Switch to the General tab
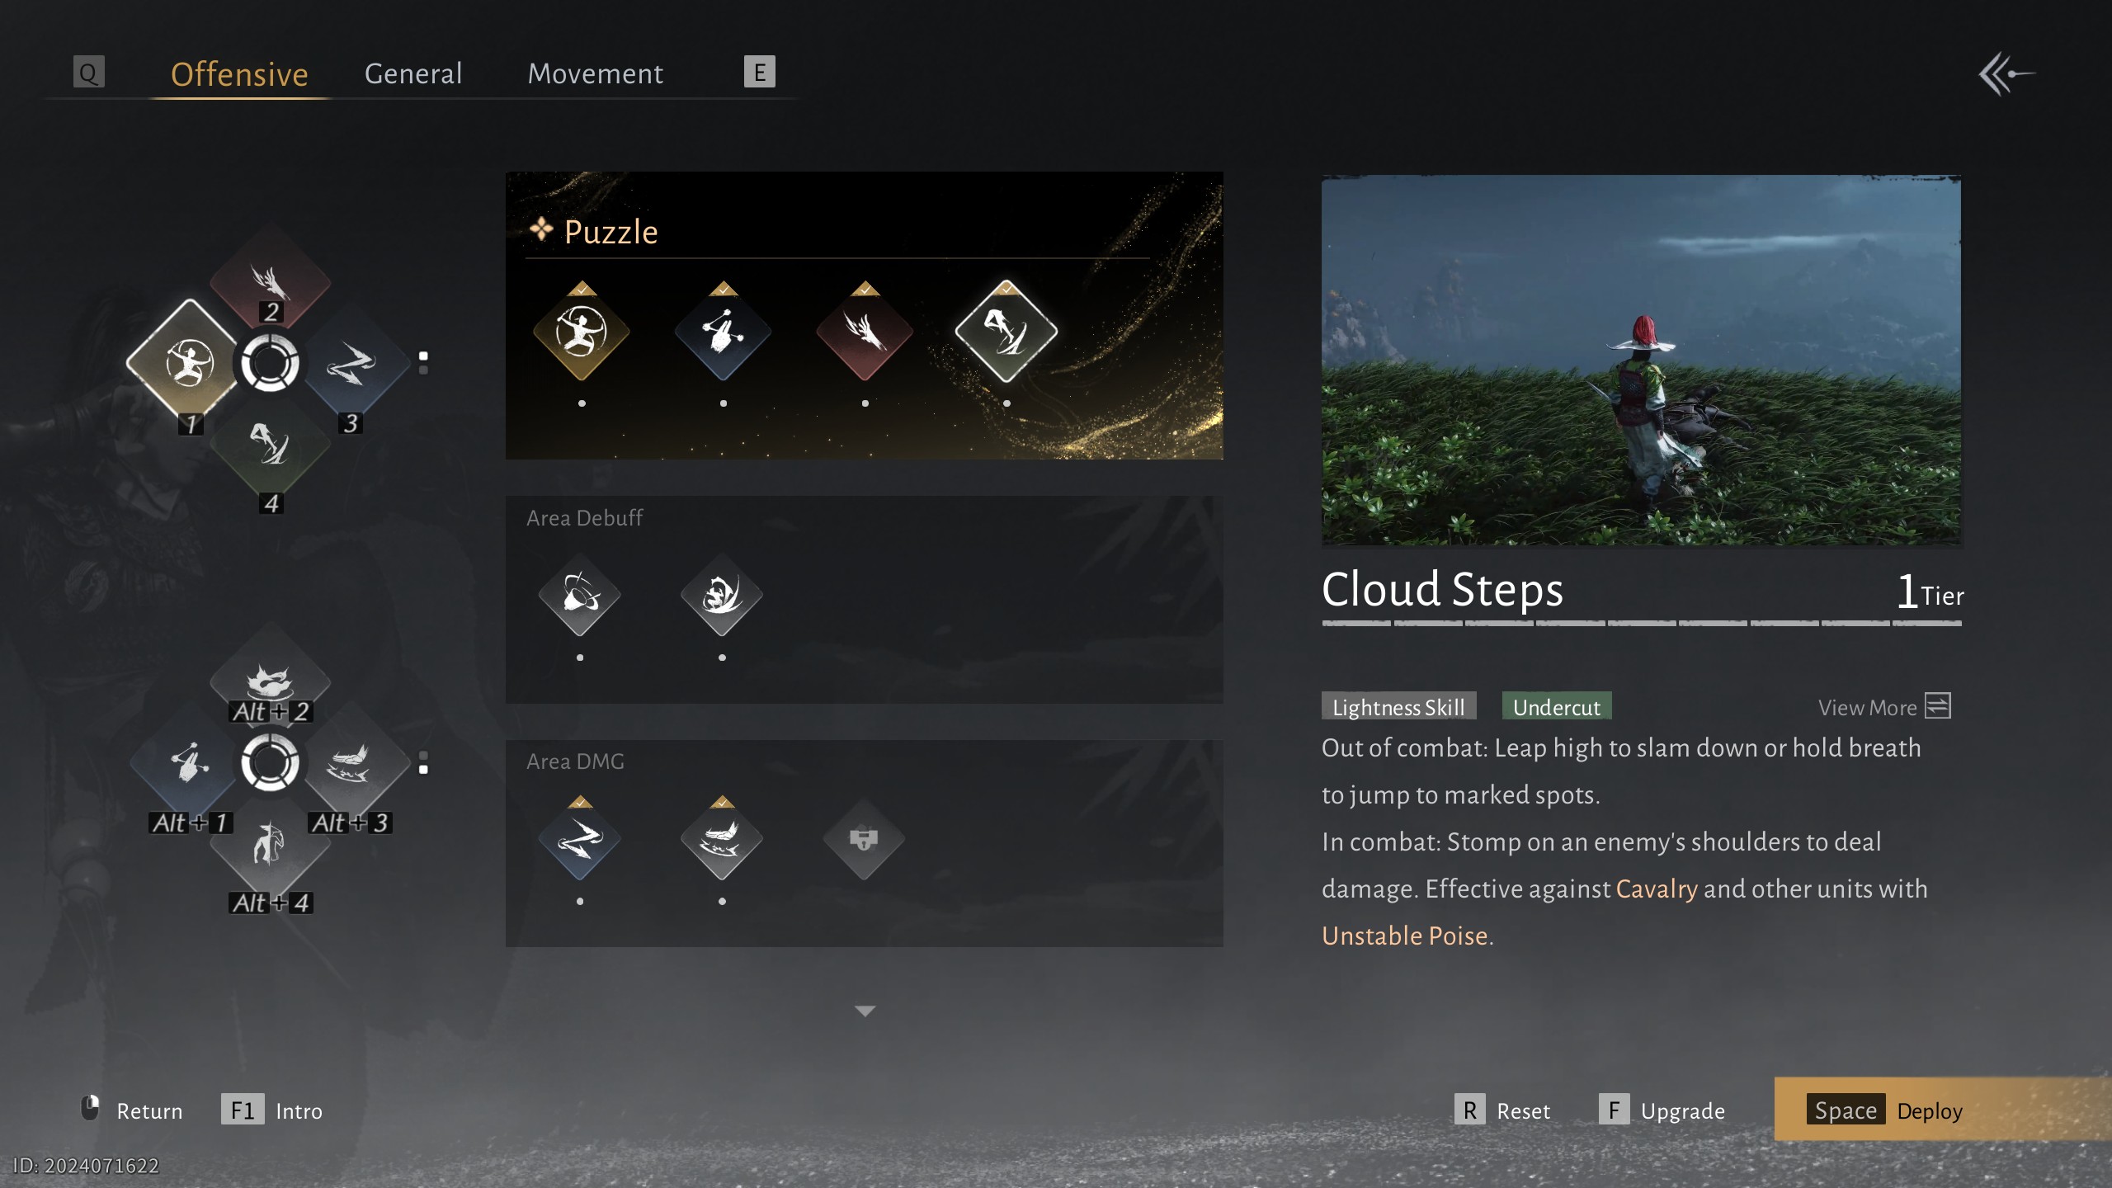Screen dimensions: 2112x1188 pos(413,73)
